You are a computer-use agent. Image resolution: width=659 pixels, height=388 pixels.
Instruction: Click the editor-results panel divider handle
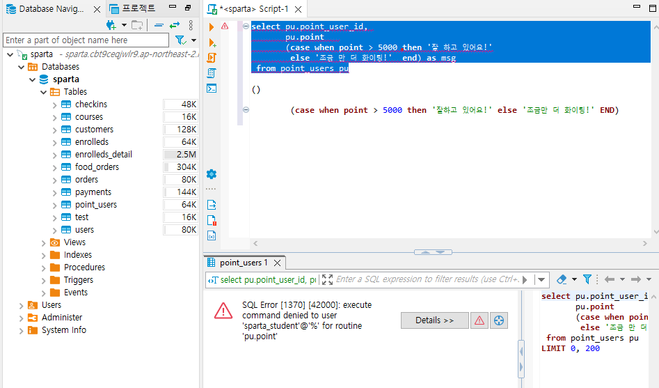click(x=433, y=252)
